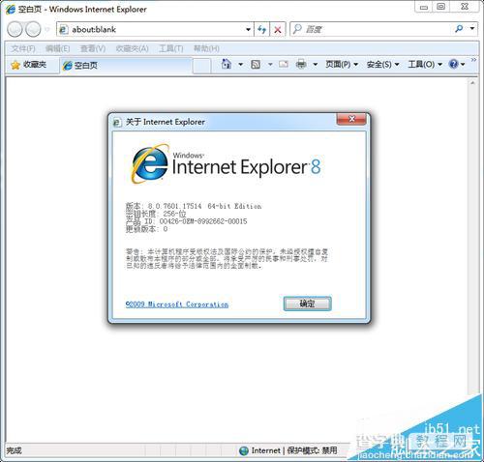Click the Print icon
This screenshot has width=484, height=462.
(x=301, y=65)
